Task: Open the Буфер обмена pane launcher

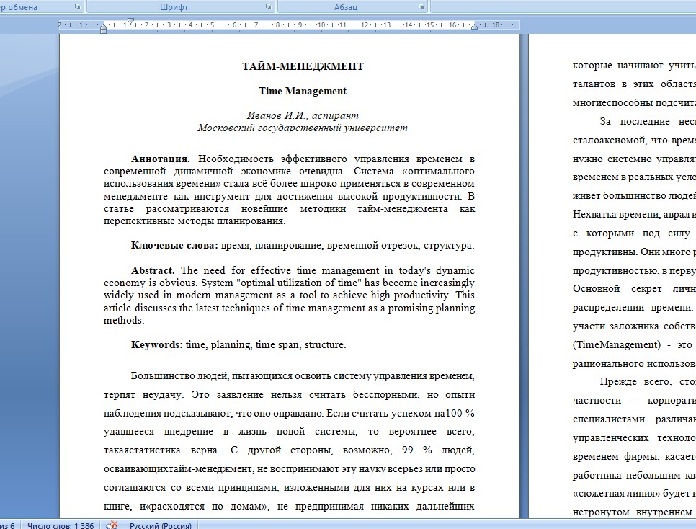Action: [x=78, y=6]
